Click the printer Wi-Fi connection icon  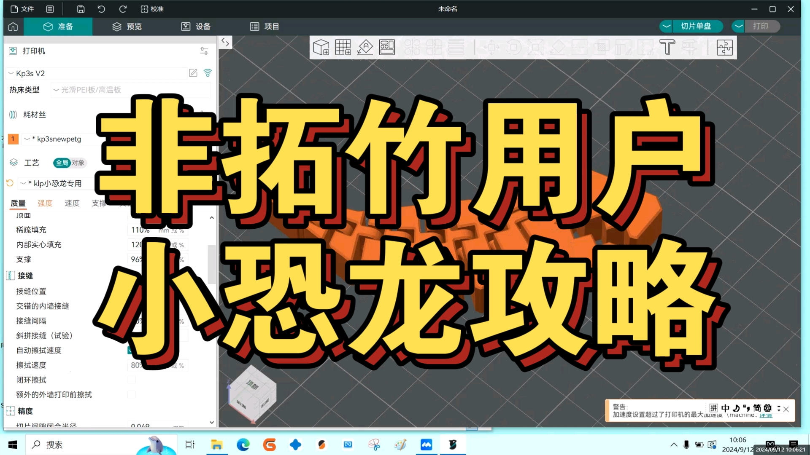[x=208, y=73]
